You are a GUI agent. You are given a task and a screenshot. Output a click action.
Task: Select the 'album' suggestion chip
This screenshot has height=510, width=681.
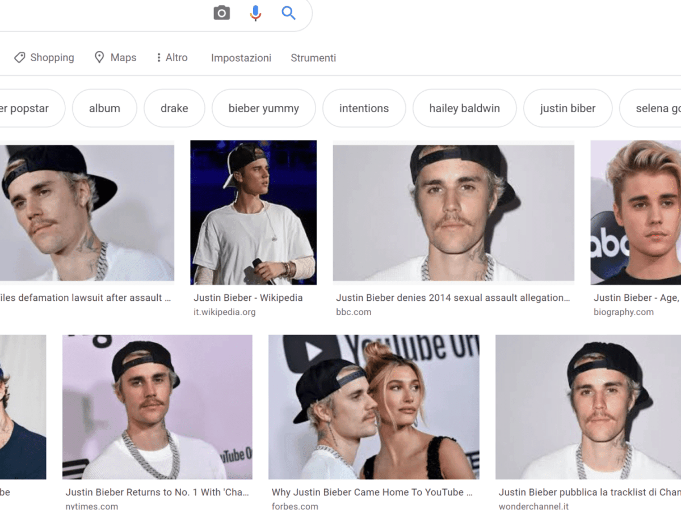[x=104, y=108]
